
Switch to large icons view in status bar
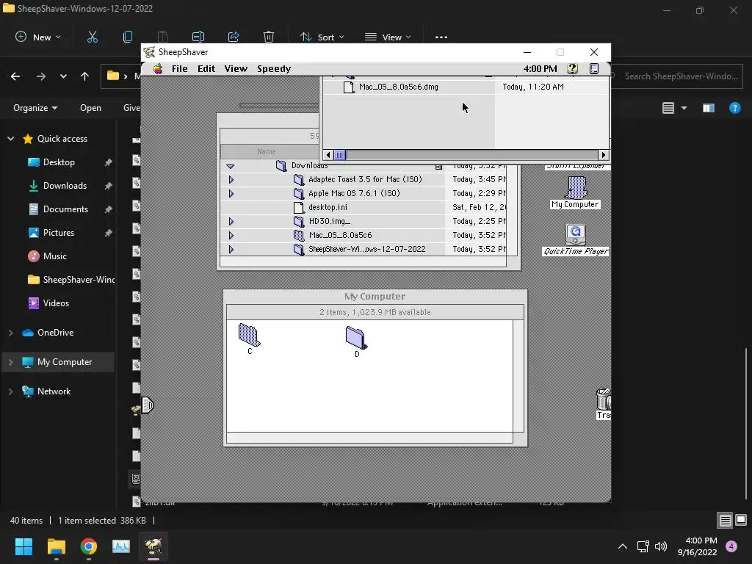point(741,520)
